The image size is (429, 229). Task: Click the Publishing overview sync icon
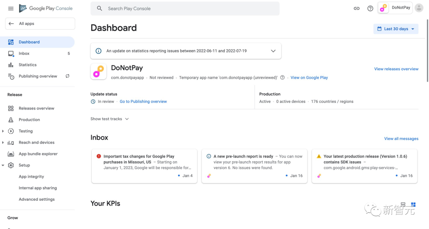click(x=67, y=76)
